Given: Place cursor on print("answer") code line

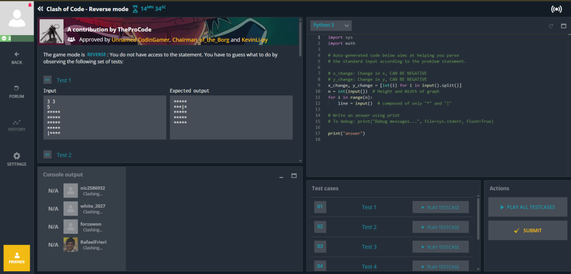Looking at the screenshot, I should click(346, 133).
